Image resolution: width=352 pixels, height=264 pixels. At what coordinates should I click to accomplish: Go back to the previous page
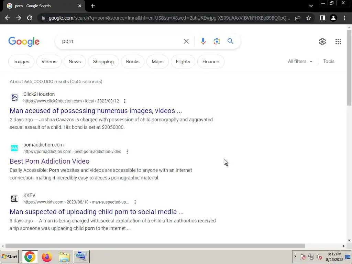pos(8,18)
